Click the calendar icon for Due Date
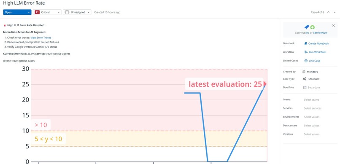 [305, 88]
